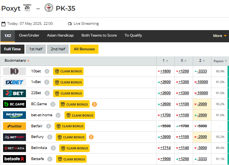This screenshot has height=165, width=229.
Task: Sort by column X draw odds header
Action: pyautogui.click(x=184, y=61)
